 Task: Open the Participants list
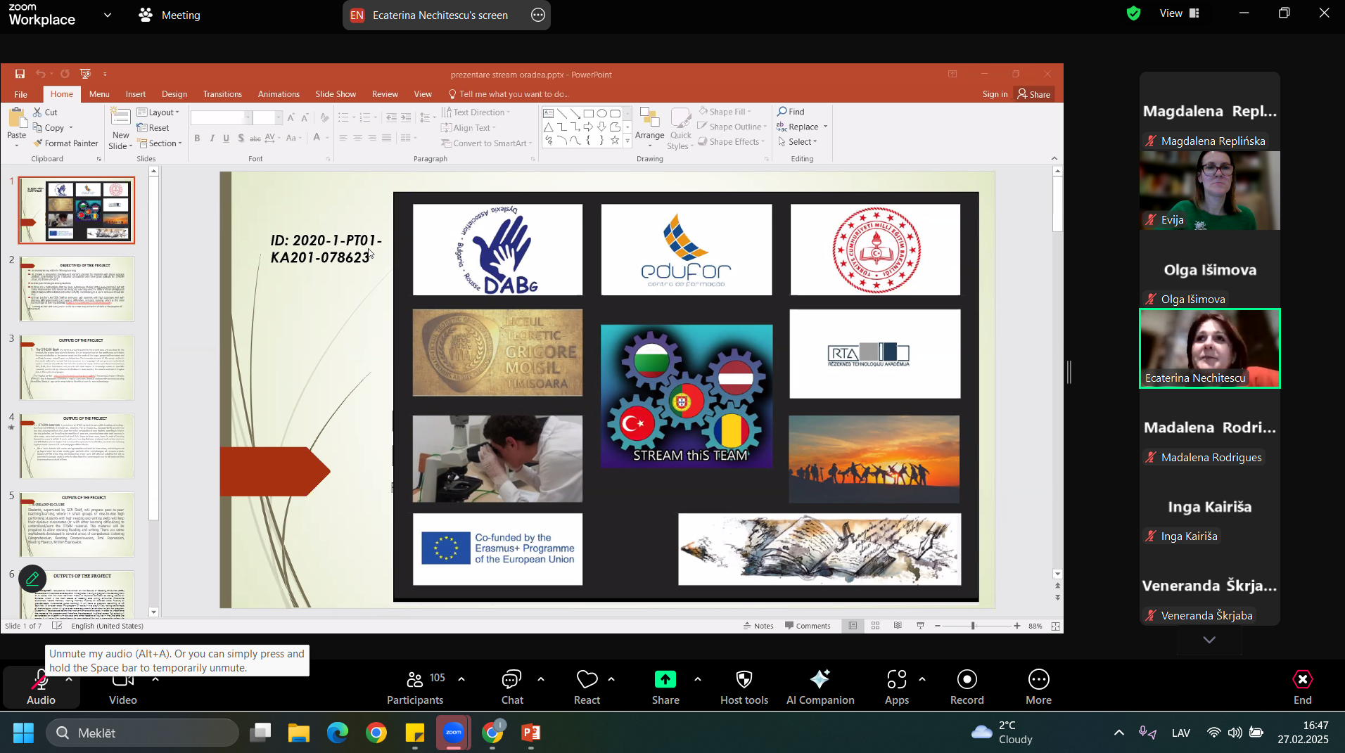(x=415, y=687)
